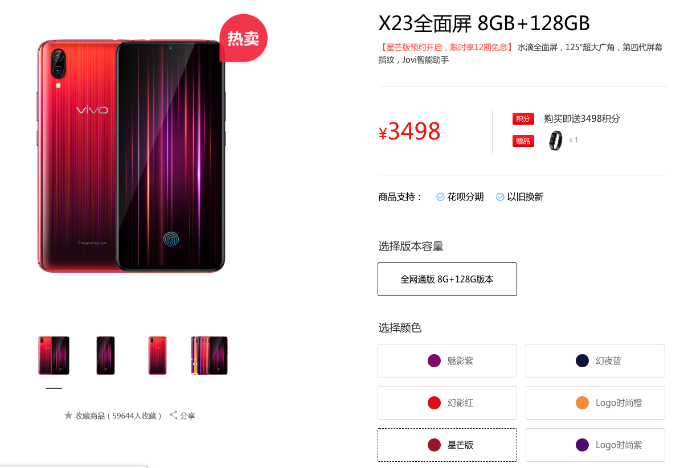Click the share icon next to 分享

(174, 415)
